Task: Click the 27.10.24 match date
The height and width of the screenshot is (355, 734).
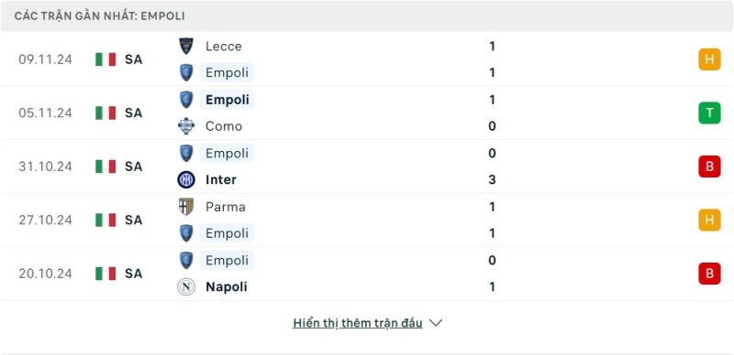Action: (x=45, y=220)
